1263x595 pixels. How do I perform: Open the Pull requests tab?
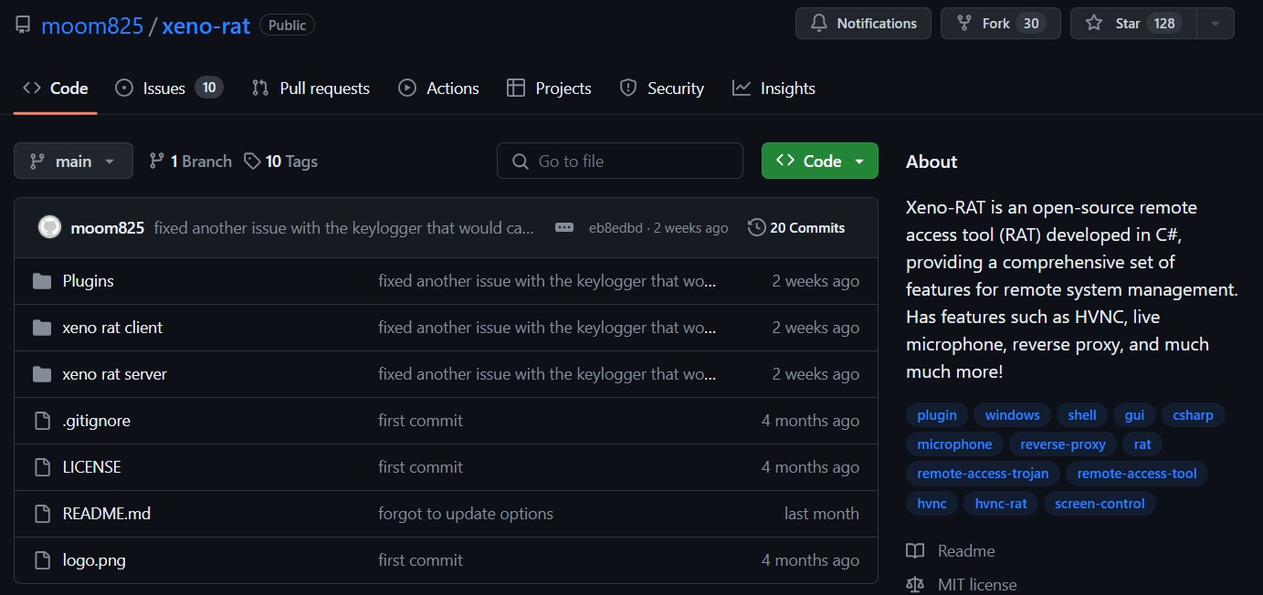click(x=310, y=89)
